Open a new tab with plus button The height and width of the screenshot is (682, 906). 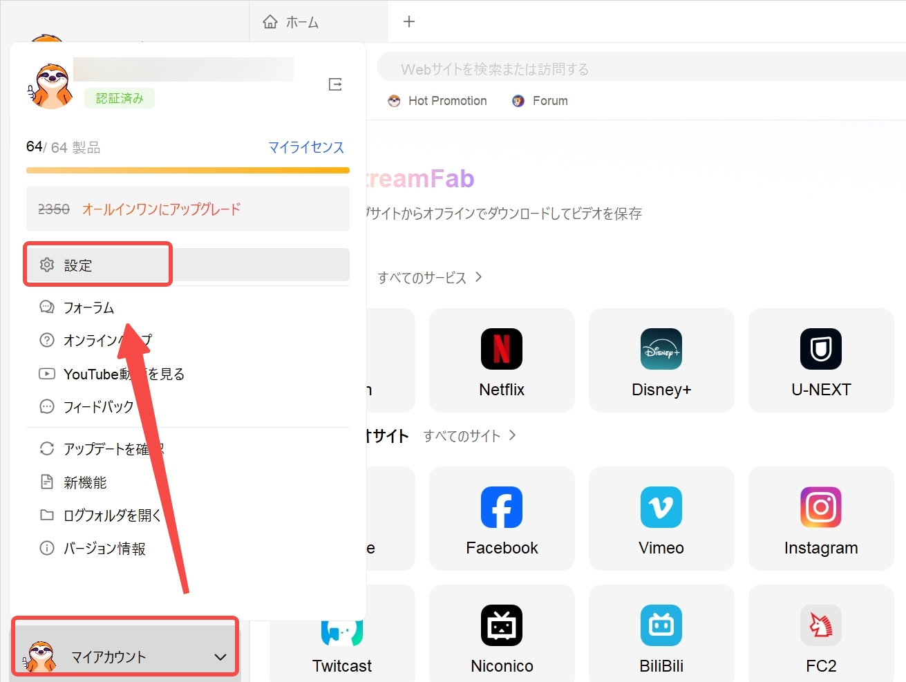coord(409,21)
